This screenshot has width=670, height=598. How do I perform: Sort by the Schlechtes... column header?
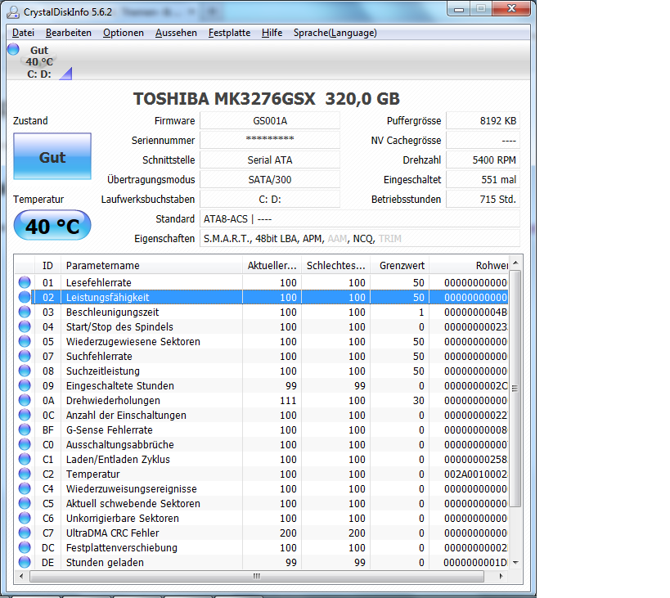click(x=336, y=266)
